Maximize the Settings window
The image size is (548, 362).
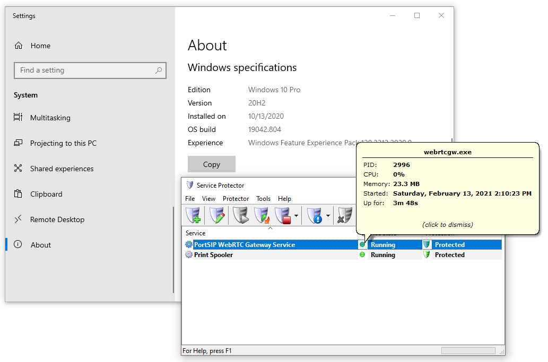[417, 15]
